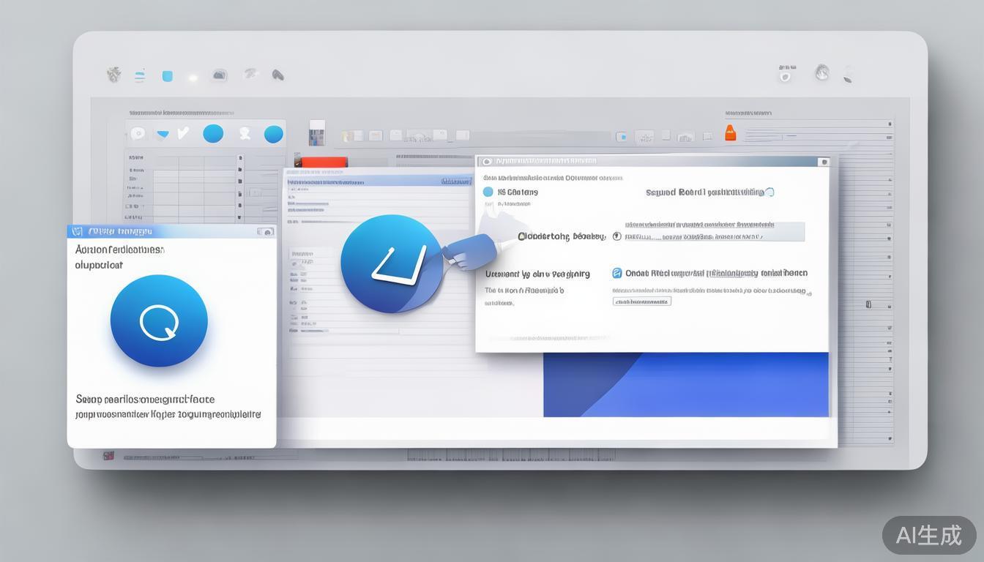The image size is (984, 562).
Task: Open the blue down-arrow dropdown in left panel
Action: tap(163, 134)
